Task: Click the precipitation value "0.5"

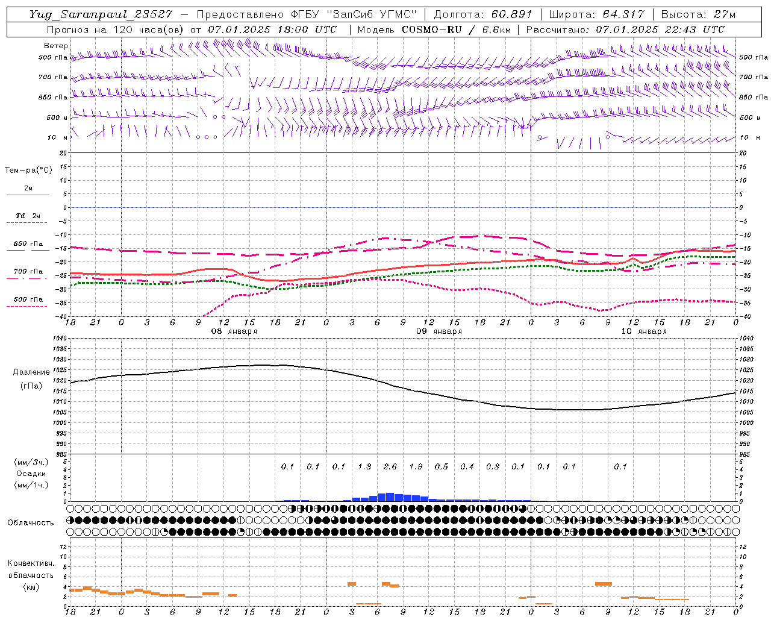Action: (442, 466)
